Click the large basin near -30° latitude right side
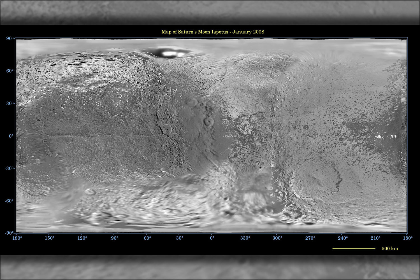Screen dimensions: 420x280 coord(322,176)
